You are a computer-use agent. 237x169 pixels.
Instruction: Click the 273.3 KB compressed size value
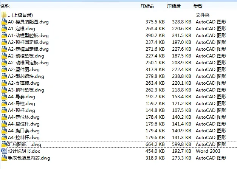coord(181,158)
